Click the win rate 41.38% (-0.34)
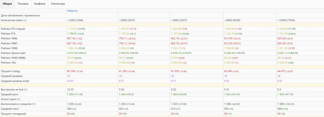 tap(127, 71)
